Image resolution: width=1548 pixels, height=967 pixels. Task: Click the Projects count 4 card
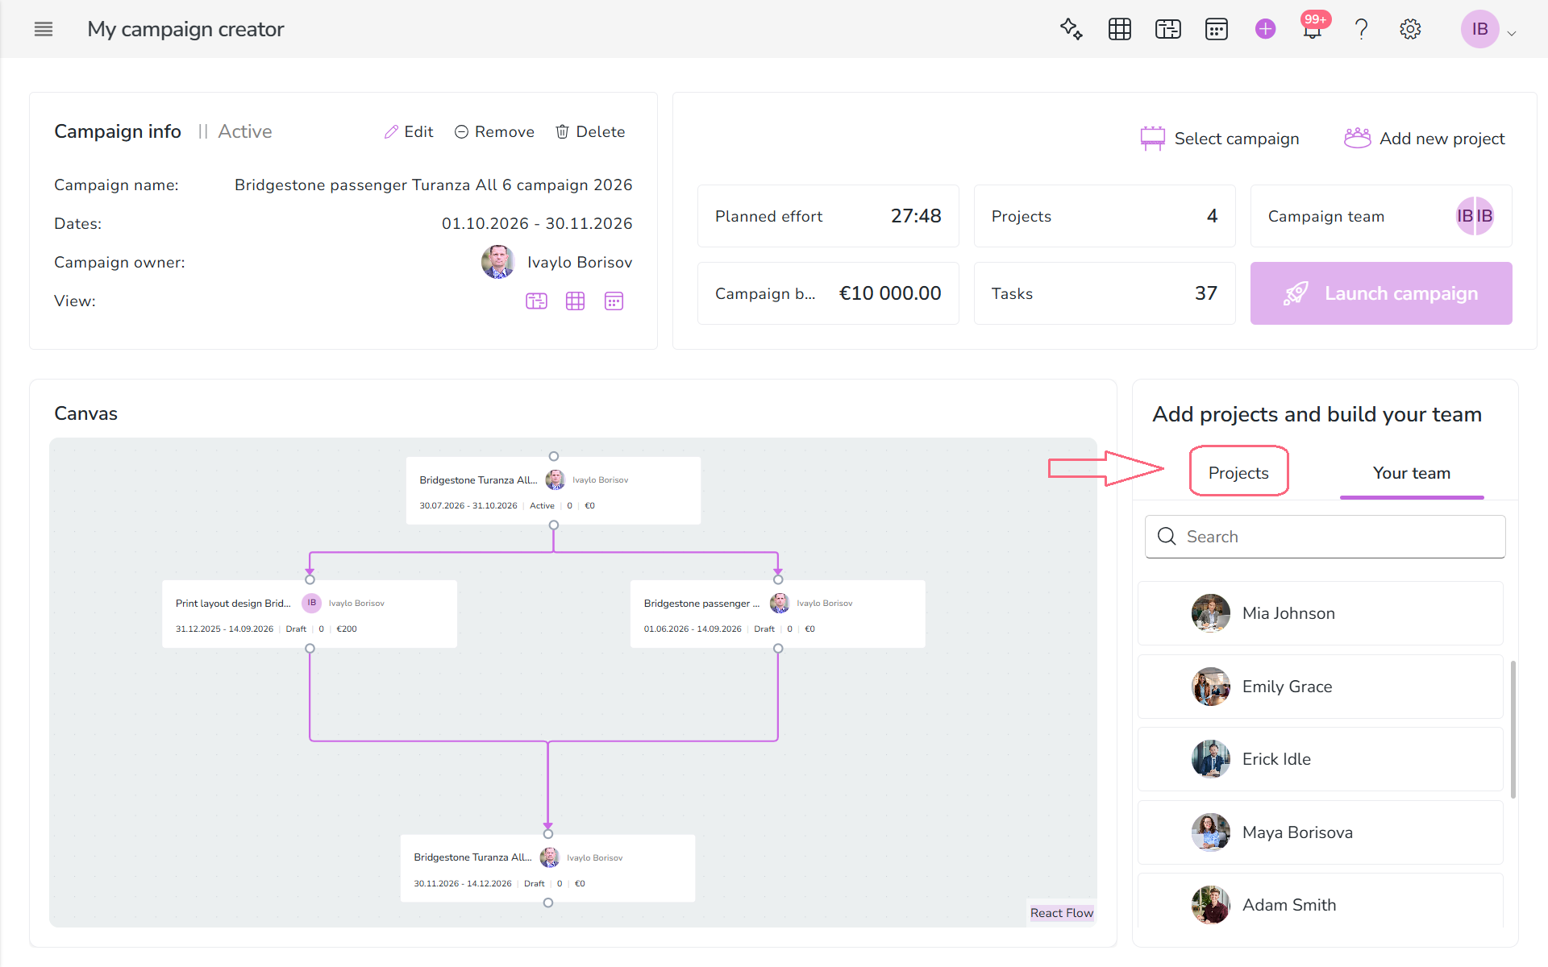(1105, 216)
